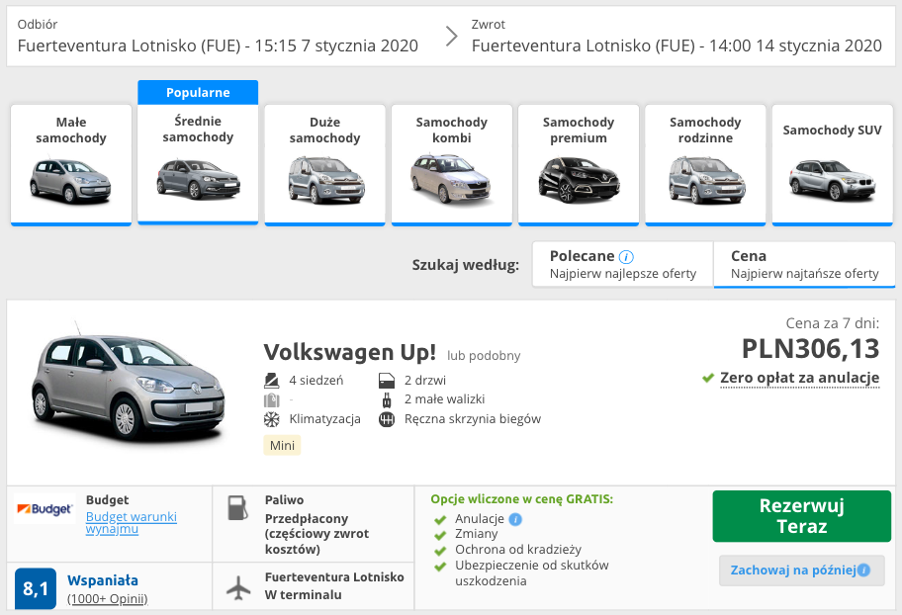Click Zero opłat za anulację link
This screenshot has width=902, height=615.
pyautogui.click(x=799, y=378)
